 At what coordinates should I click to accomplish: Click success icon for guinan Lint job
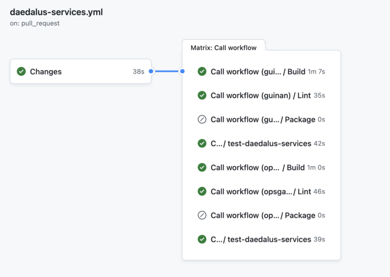tap(202, 95)
